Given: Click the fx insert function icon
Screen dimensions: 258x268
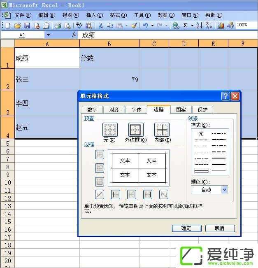Looking at the screenshot, I should 74,35.
